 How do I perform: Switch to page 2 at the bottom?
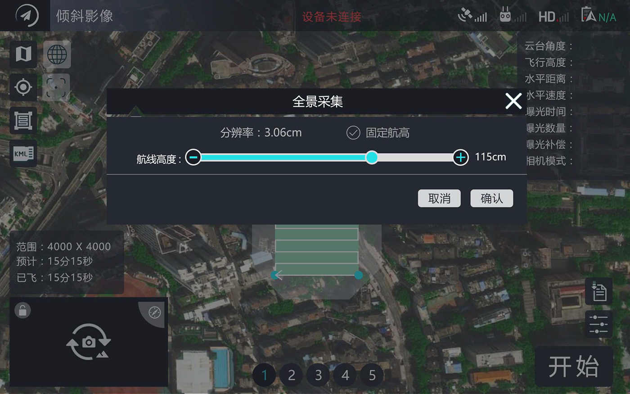[291, 375]
